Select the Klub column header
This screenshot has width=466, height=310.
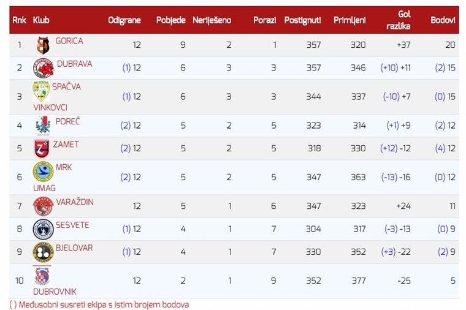click(x=41, y=20)
